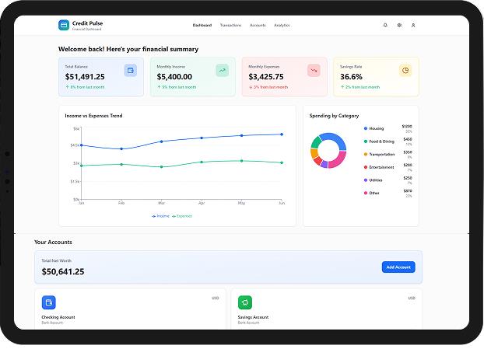Click the Savings Rate pie icon
The image size is (484, 349).
[405, 71]
